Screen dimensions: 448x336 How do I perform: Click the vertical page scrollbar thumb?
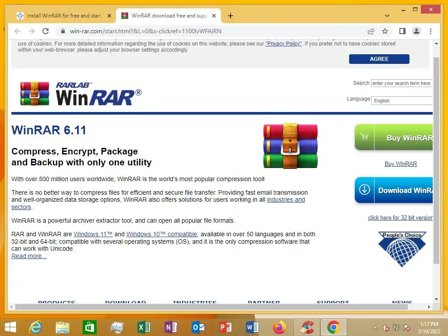pyautogui.click(x=436, y=160)
